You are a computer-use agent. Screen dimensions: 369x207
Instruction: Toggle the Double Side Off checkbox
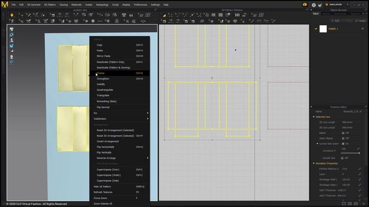point(342,158)
